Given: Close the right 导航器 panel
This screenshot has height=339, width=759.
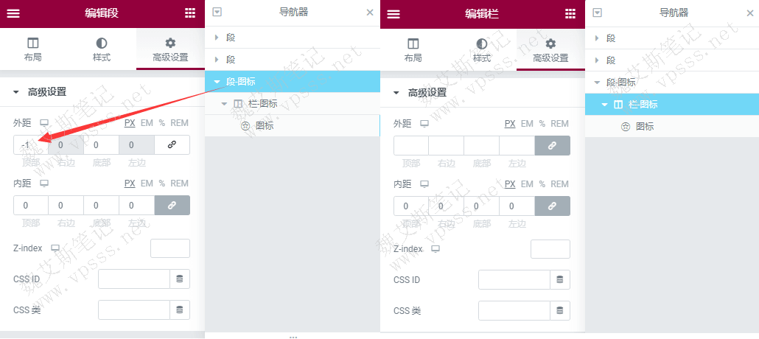Looking at the screenshot, I should point(750,13).
